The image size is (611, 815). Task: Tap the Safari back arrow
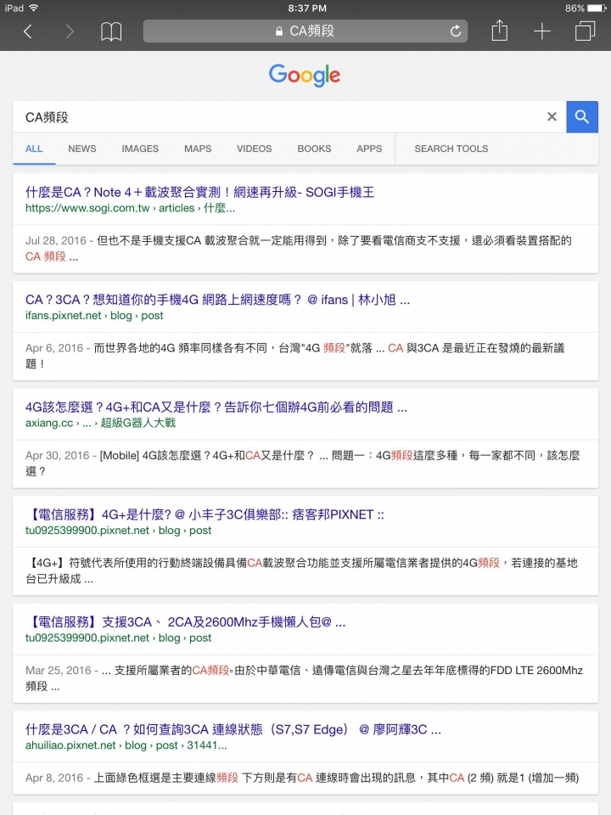pos(28,31)
